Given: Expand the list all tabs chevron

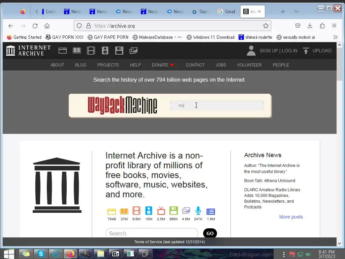Looking at the screenshot, I should (x=296, y=11).
